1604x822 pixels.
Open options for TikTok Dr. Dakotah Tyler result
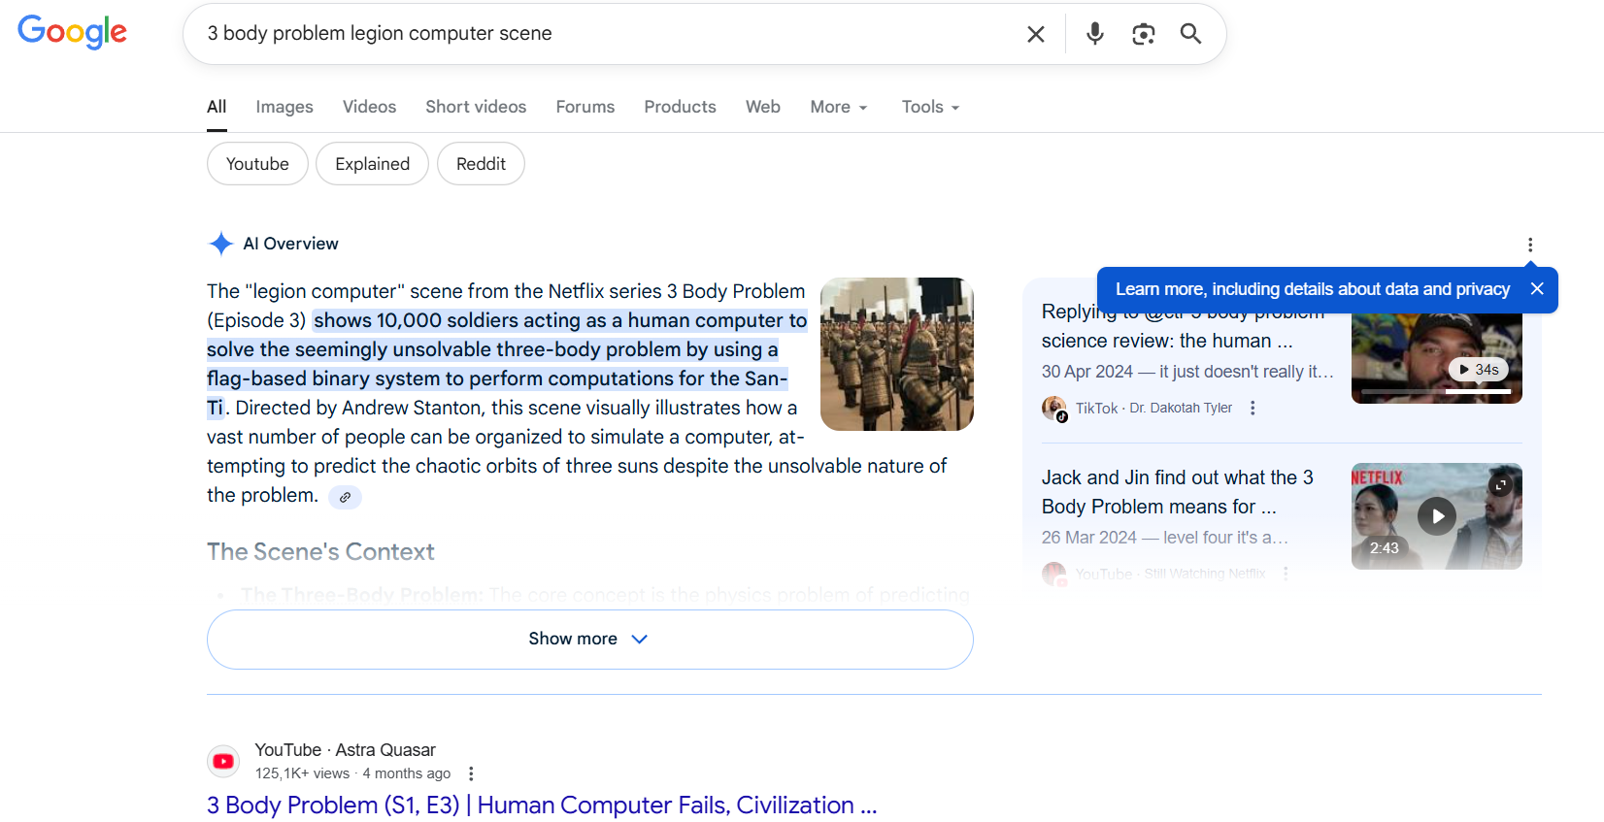click(x=1253, y=409)
